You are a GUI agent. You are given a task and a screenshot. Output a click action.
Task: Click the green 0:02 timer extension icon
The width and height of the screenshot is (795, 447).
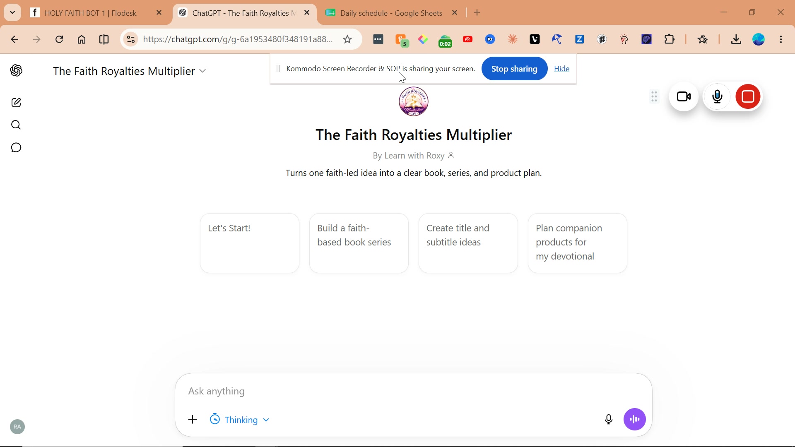tap(446, 41)
